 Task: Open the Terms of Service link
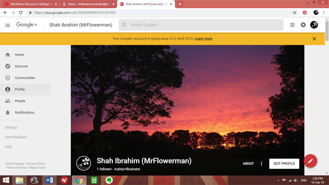tap(16, 168)
